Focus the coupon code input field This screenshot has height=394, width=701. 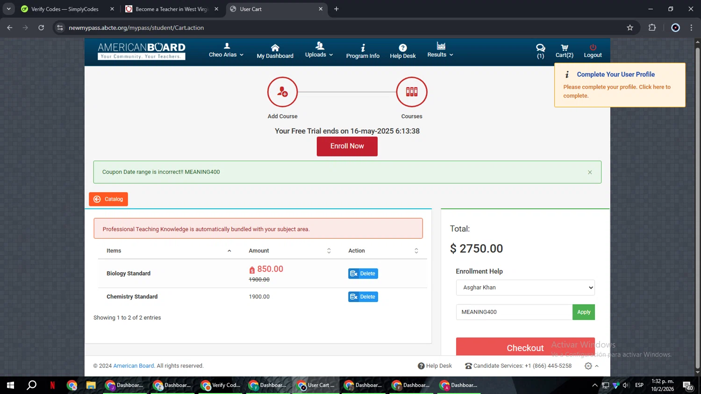514,312
